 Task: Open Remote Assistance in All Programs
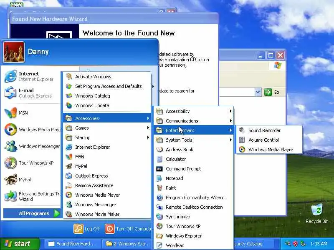click(107, 185)
